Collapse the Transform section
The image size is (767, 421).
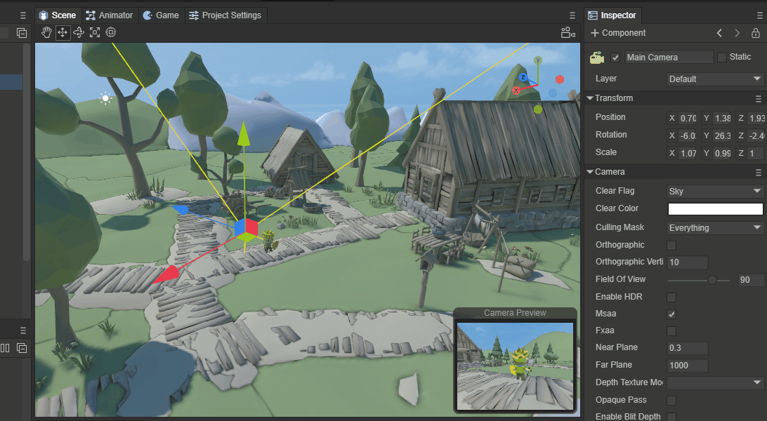[590, 98]
